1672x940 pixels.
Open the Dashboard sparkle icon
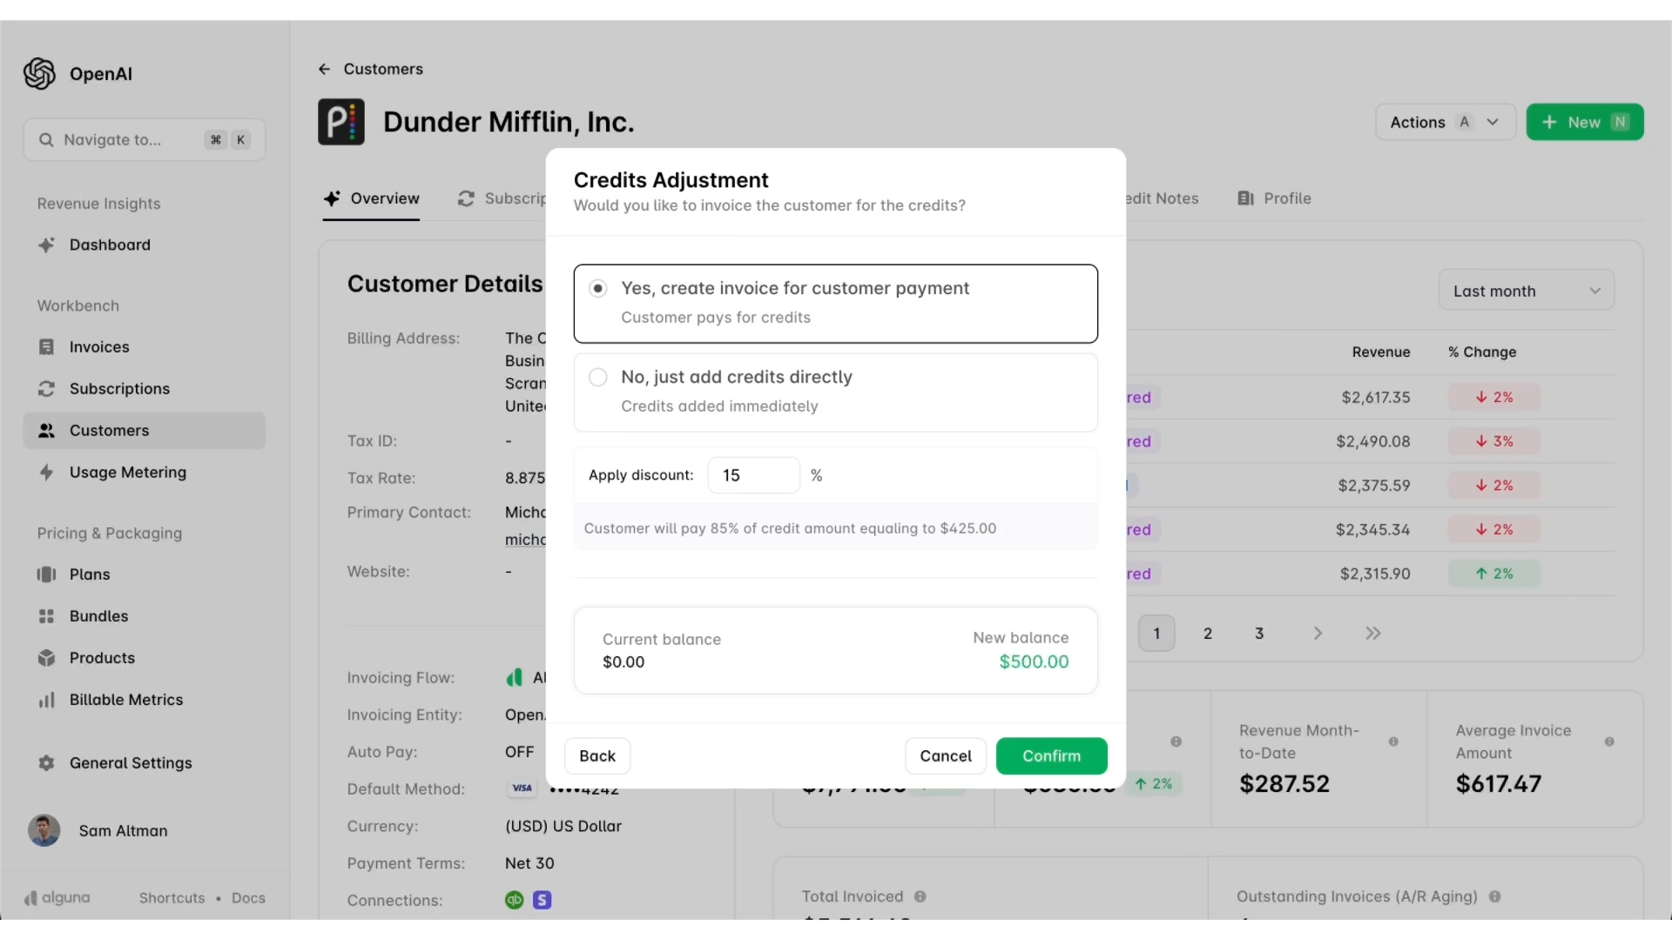[46, 245]
